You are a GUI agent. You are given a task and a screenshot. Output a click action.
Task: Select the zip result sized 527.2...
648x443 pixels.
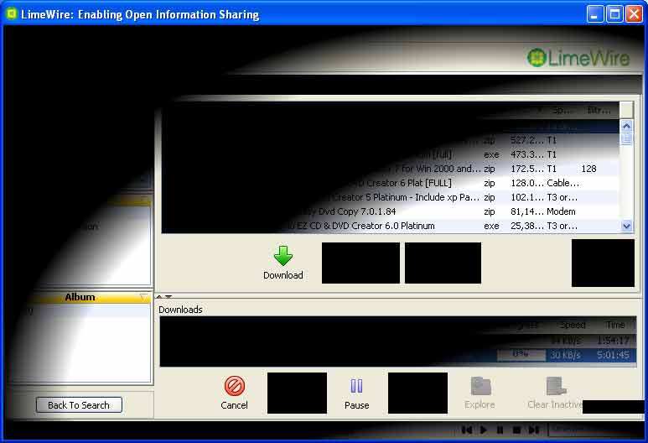pyautogui.click(x=391, y=140)
